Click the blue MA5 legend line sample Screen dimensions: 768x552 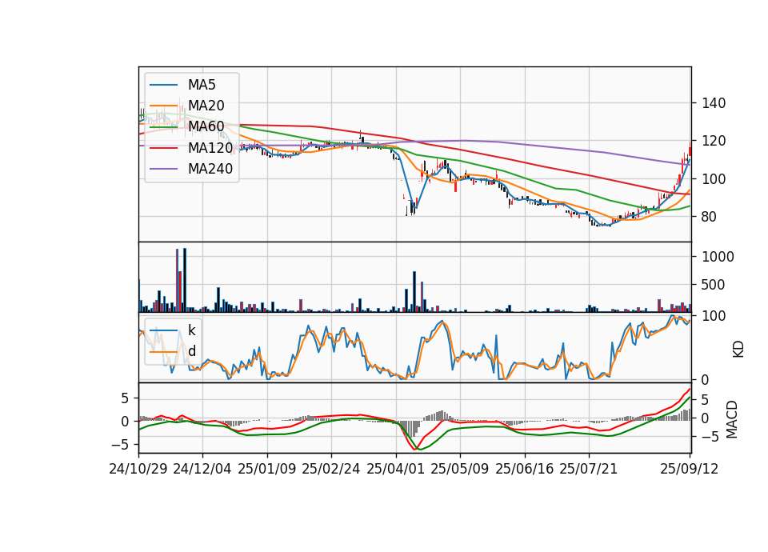point(163,86)
